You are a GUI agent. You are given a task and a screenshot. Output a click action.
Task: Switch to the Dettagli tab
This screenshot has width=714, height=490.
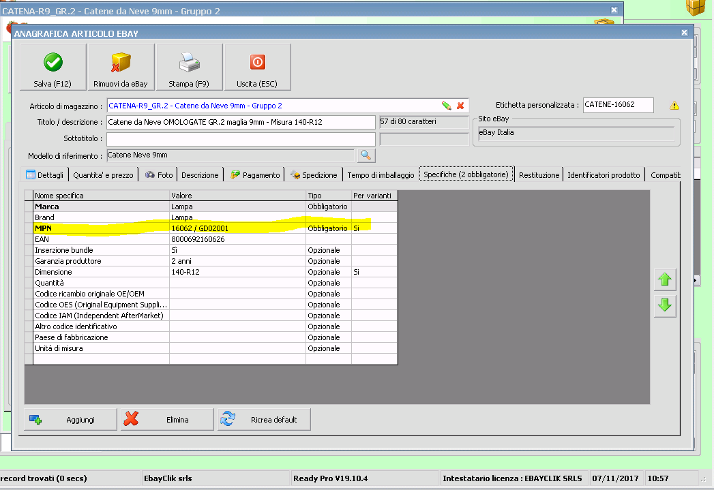(x=45, y=175)
